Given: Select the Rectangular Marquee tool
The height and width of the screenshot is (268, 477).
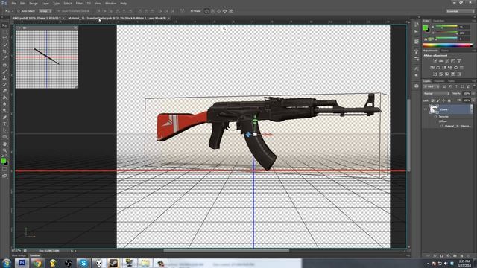Looking at the screenshot, I should coord(4,32).
